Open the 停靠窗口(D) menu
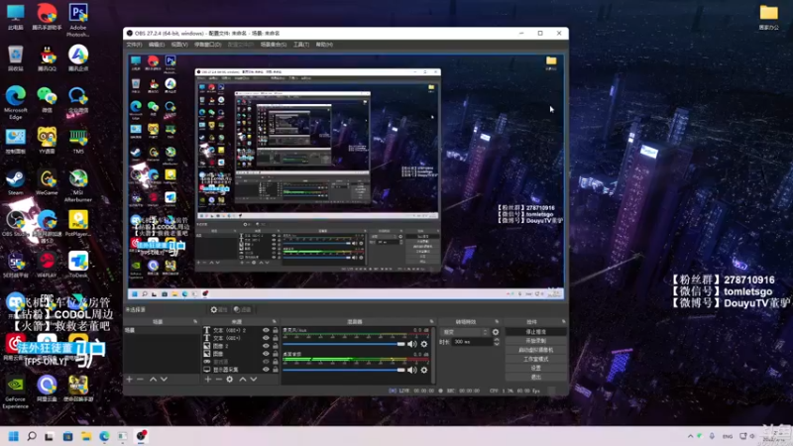The height and width of the screenshot is (446, 793). [208, 45]
